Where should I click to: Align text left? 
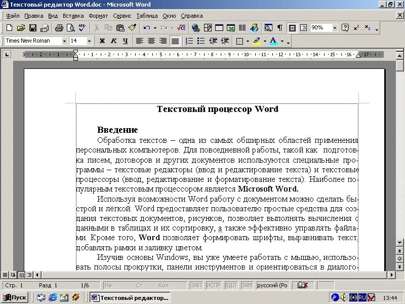click(140, 41)
